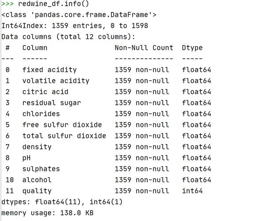Click the pH row label
The width and height of the screenshot is (253, 221).
click(27, 158)
